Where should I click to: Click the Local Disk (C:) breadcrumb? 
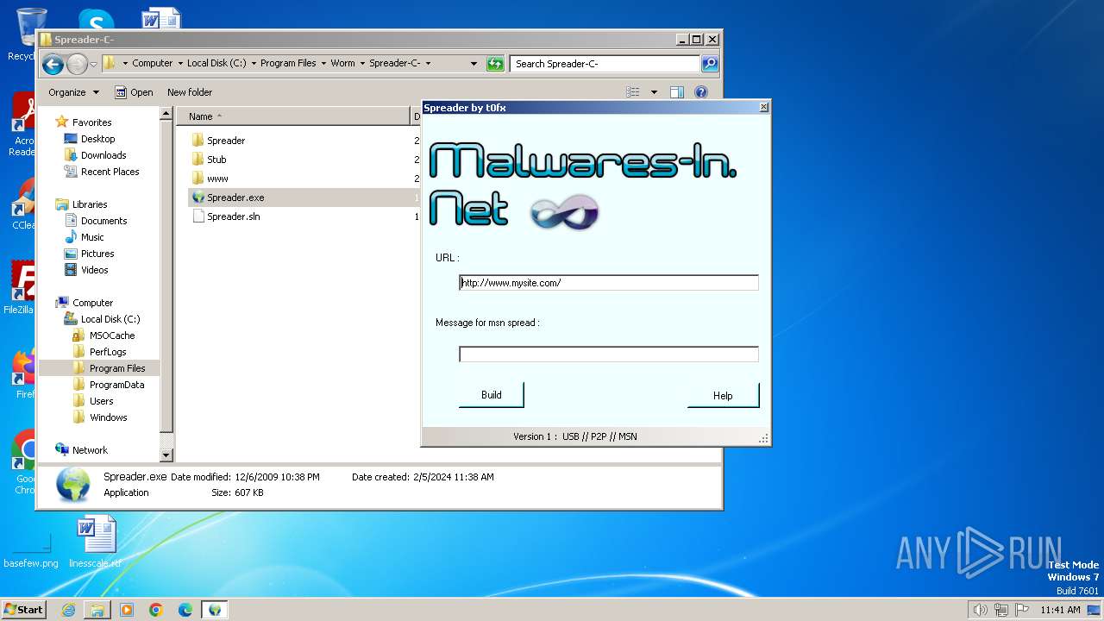point(216,63)
